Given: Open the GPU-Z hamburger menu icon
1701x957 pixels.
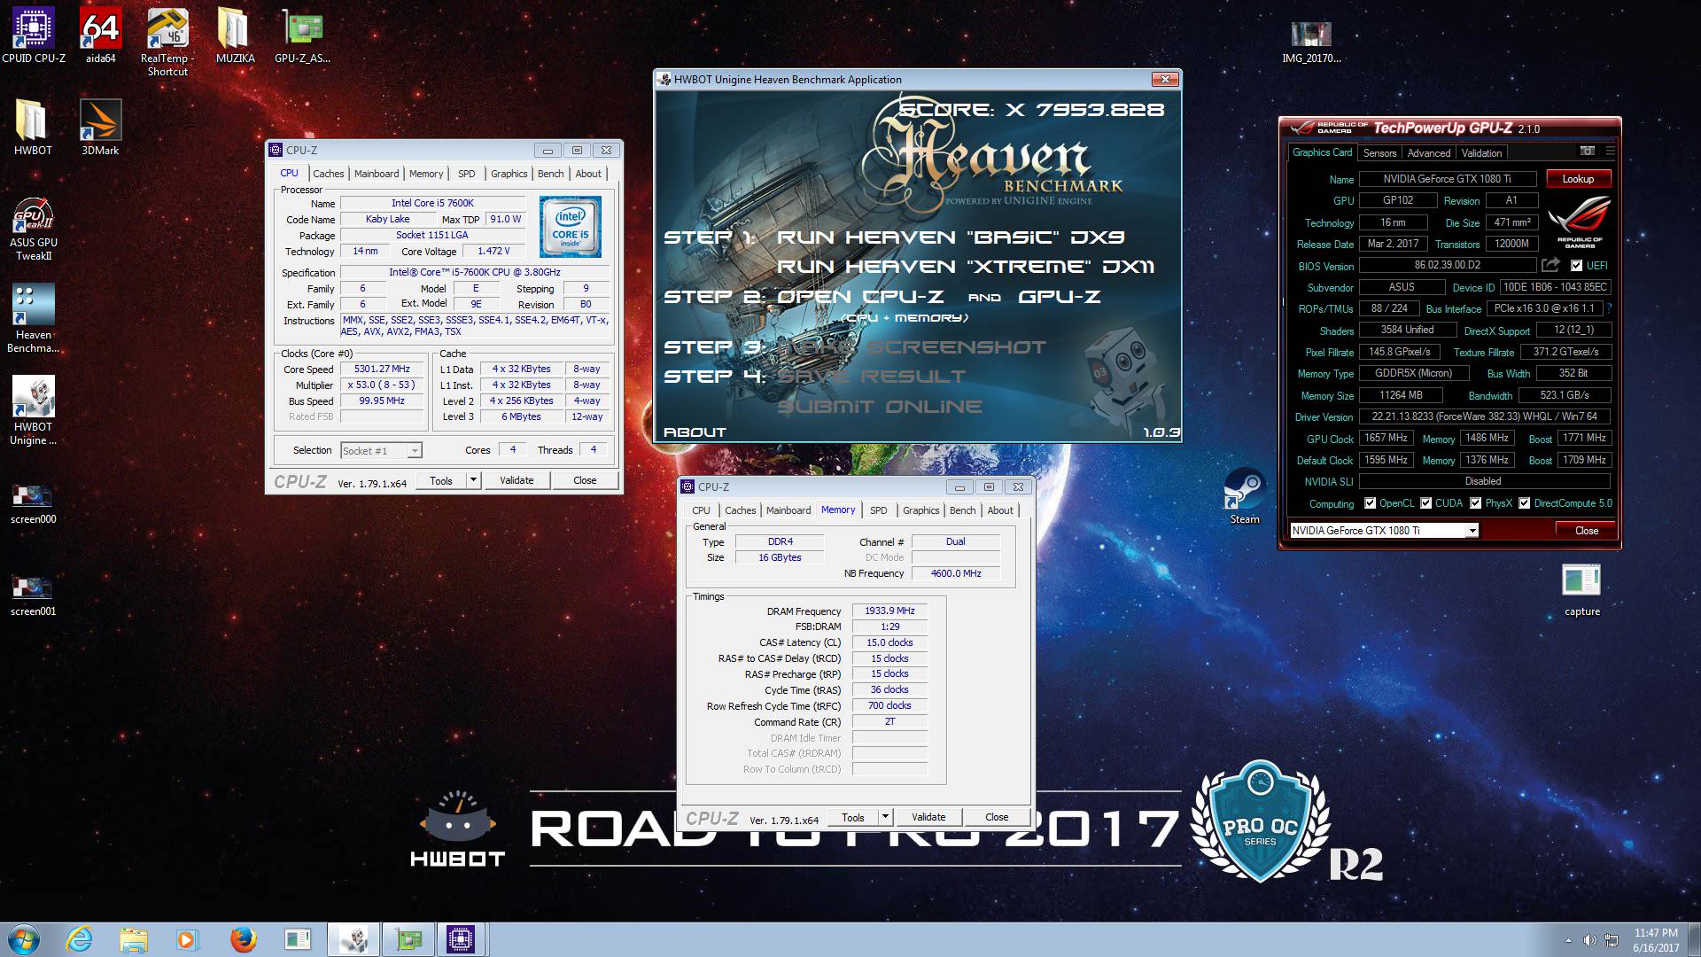Looking at the screenshot, I should (x=1610, y=152).
